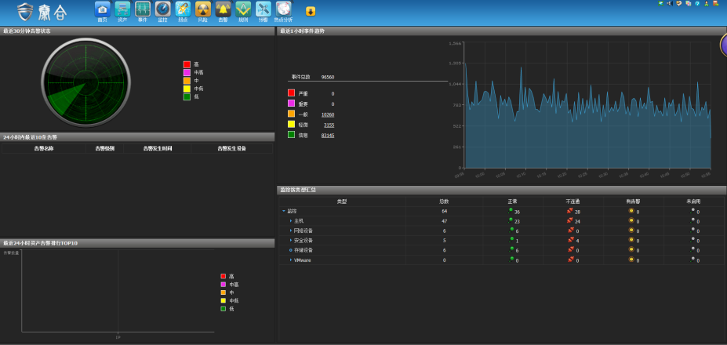This screenshot has height=345, width=727.
Task: Open the 监控 monitoring gauge icon
Action: (x=162, y=9)
